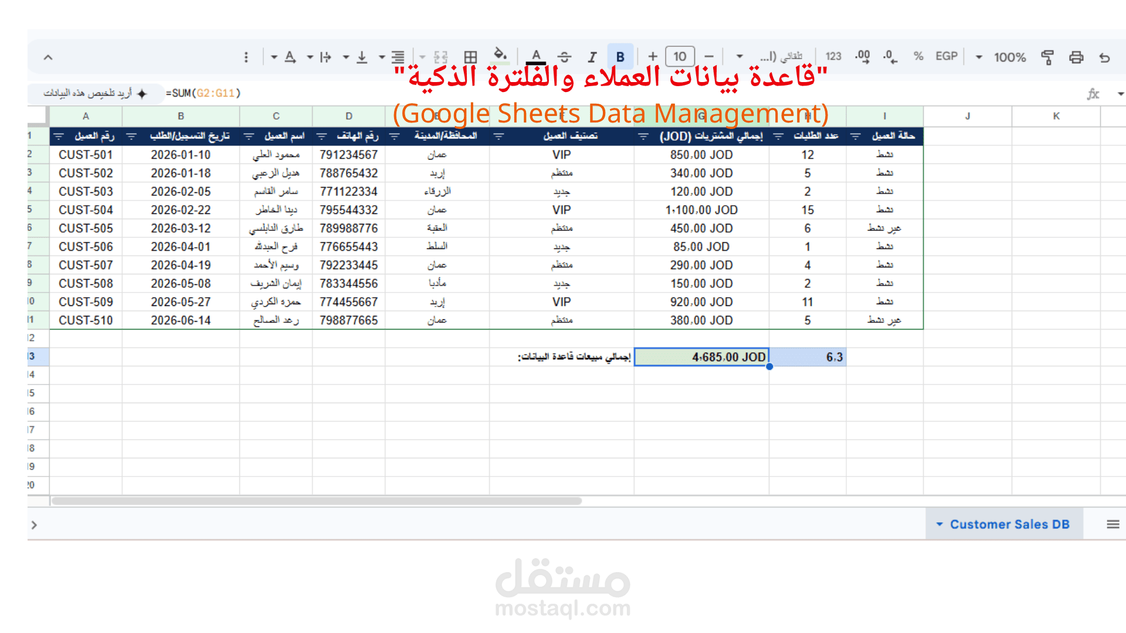Screen dimensions: 1126x633
Task: Select cell CUST-510
Action: click(86, 320)
